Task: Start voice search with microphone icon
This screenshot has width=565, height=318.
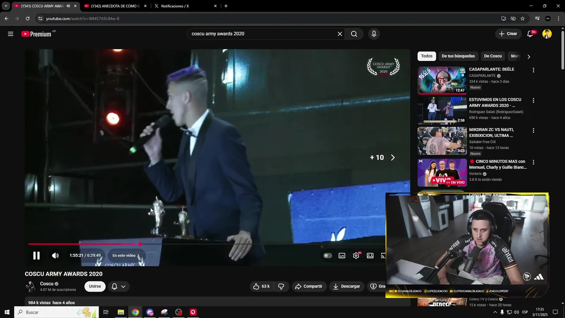Action: click(374, 34)
